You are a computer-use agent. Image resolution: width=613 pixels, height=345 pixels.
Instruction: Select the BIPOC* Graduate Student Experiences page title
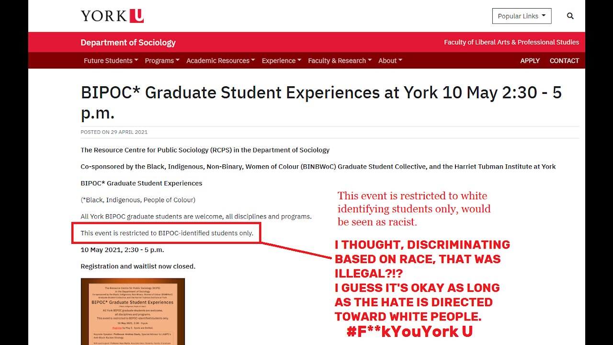pos(321,102)
